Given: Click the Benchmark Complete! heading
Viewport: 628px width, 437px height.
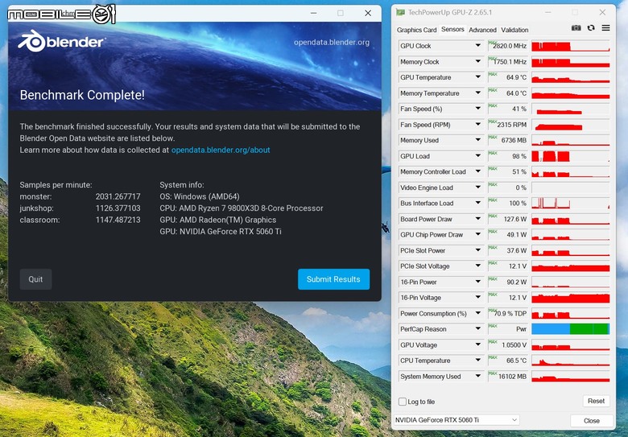Looking at the screenshot, I should [82, 95].
